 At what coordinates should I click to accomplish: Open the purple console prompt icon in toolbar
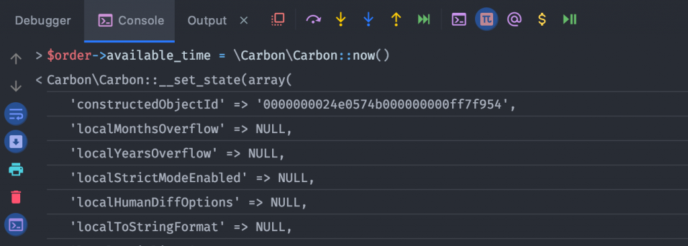(459, 19)
